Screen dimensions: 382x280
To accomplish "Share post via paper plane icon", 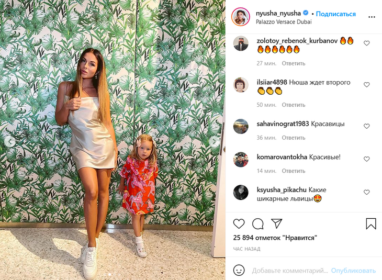I will [x=276, y=223].
